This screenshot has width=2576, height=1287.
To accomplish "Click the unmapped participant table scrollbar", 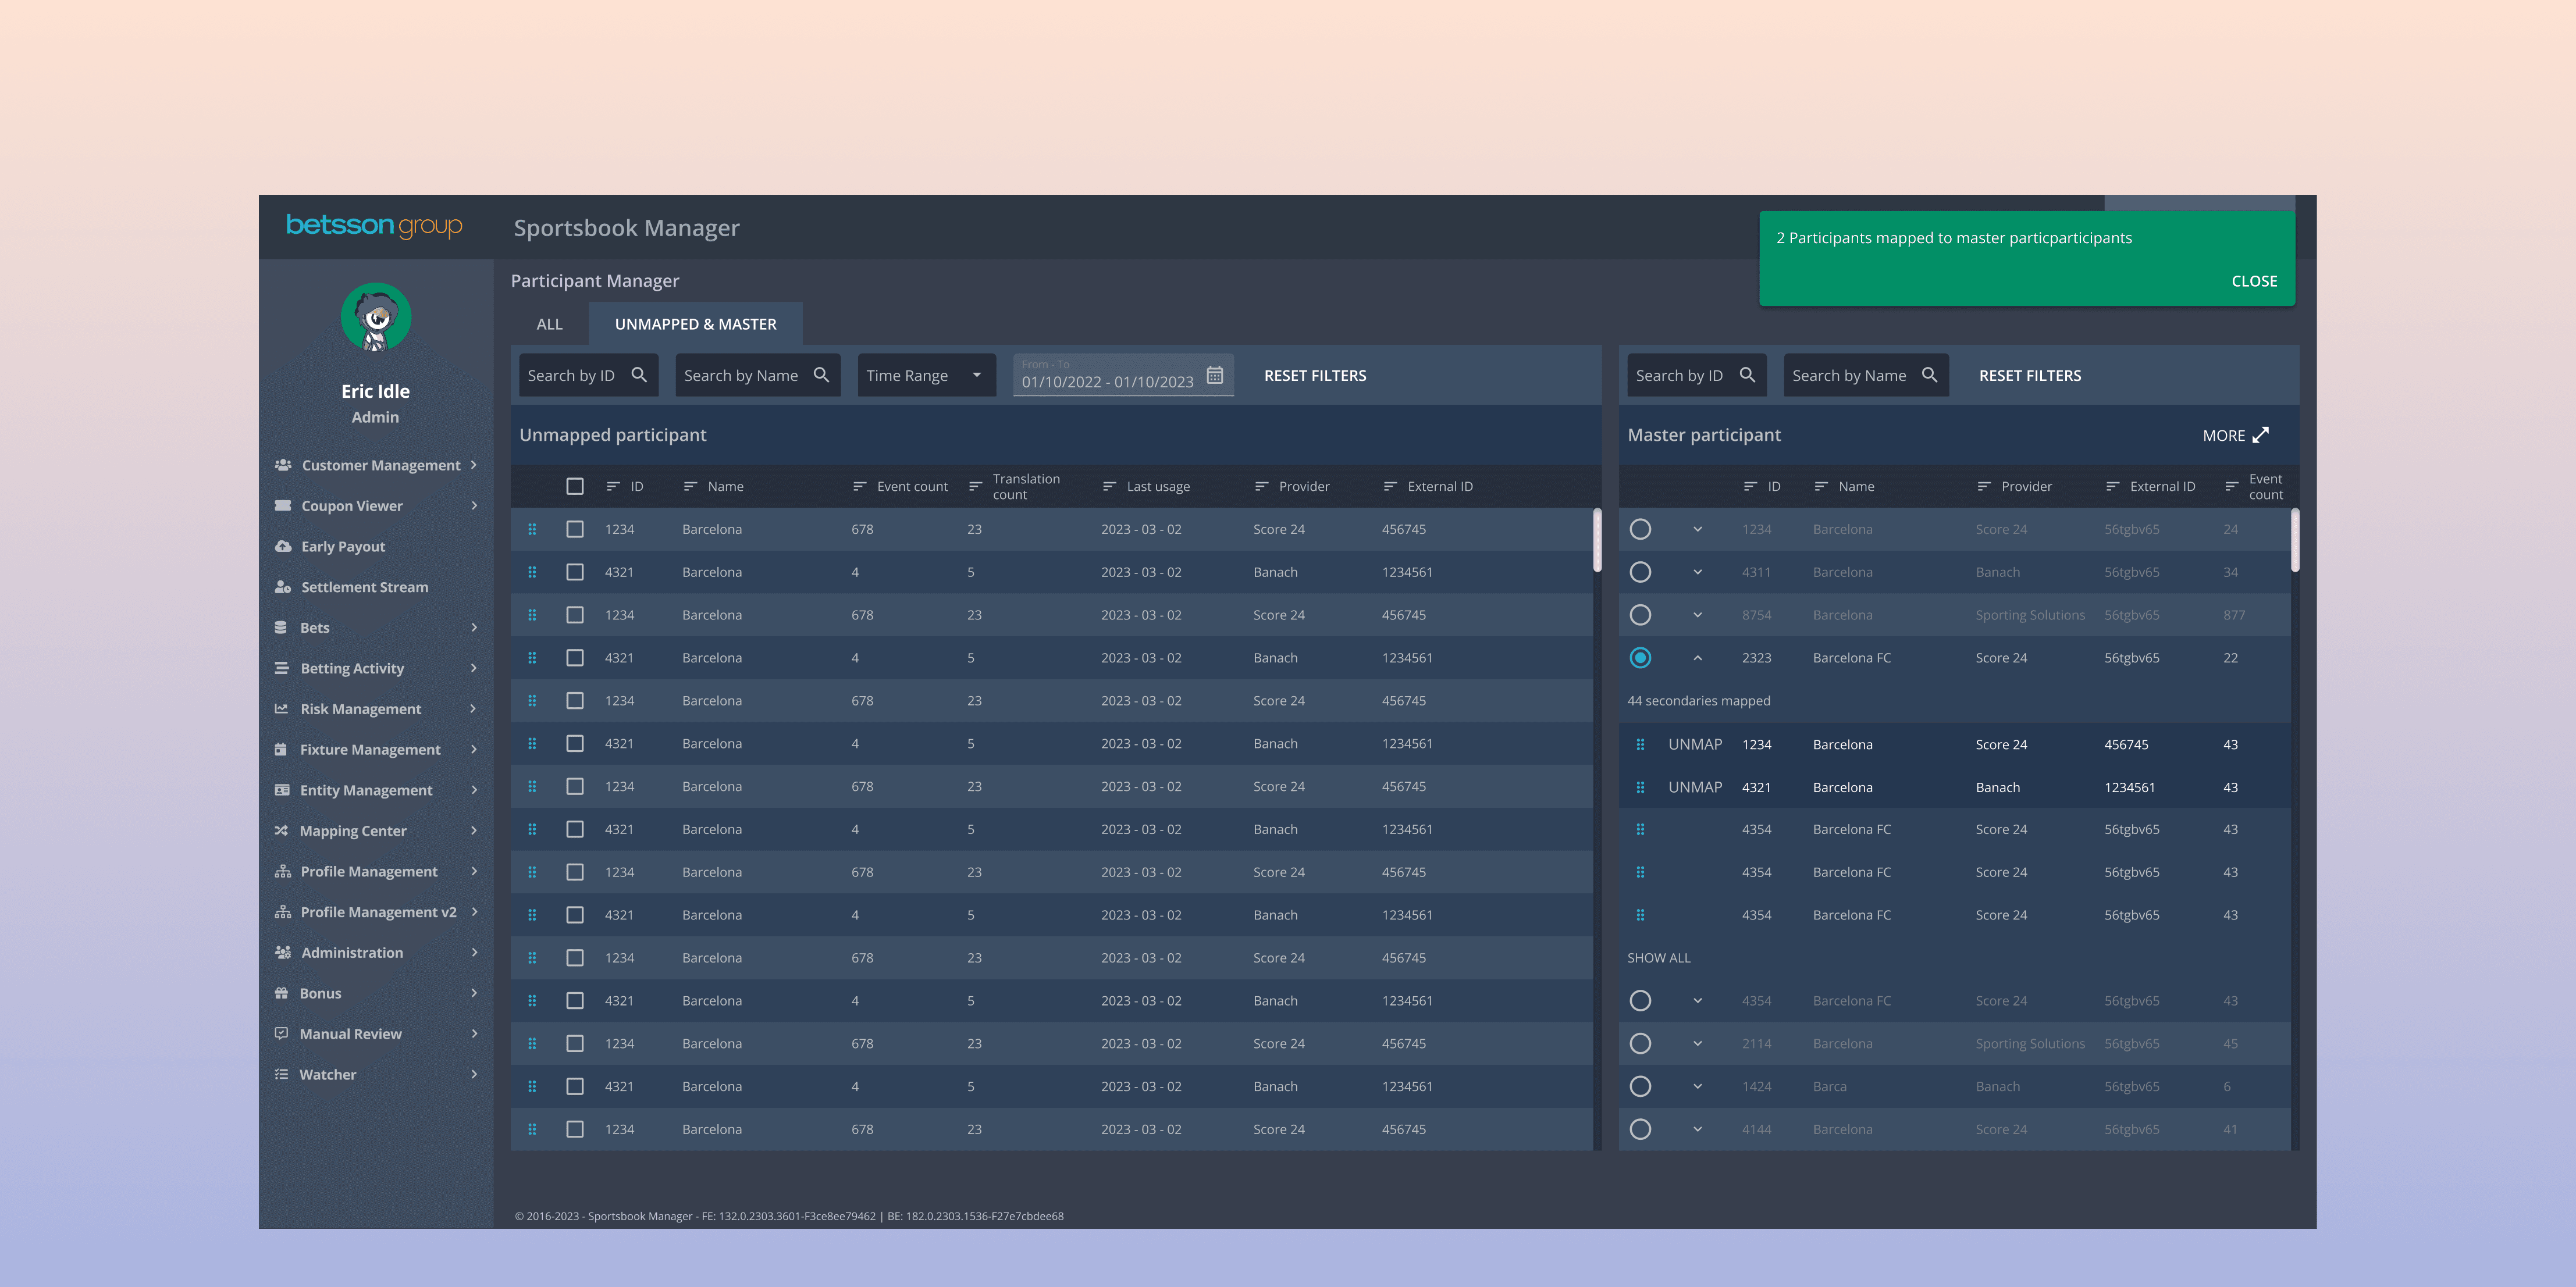I will tap(1597, 540).
